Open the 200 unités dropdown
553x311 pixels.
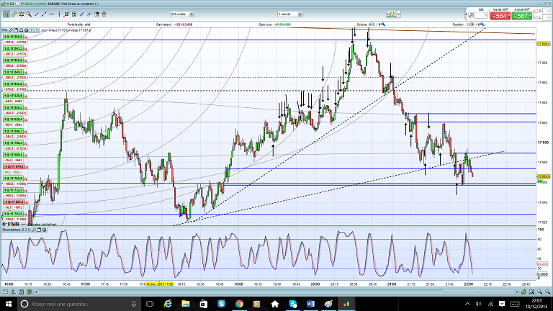[x=182, y=14]
